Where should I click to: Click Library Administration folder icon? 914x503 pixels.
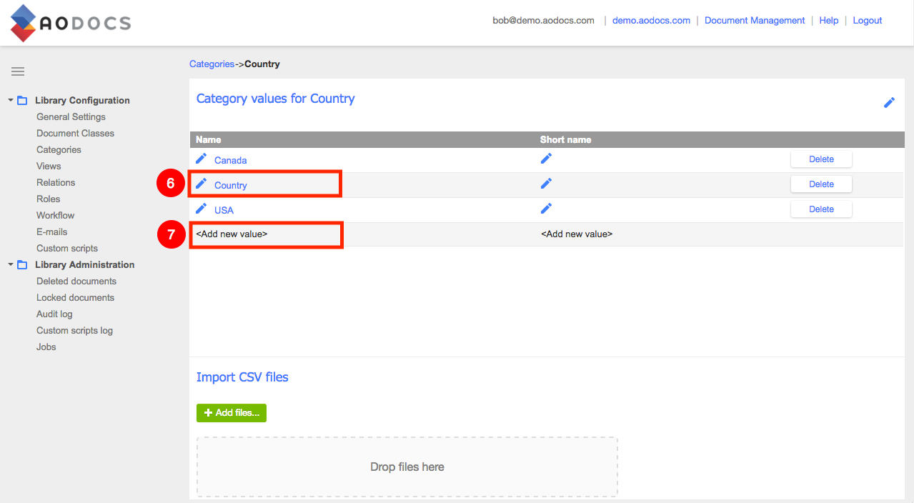tap(22, 265)
